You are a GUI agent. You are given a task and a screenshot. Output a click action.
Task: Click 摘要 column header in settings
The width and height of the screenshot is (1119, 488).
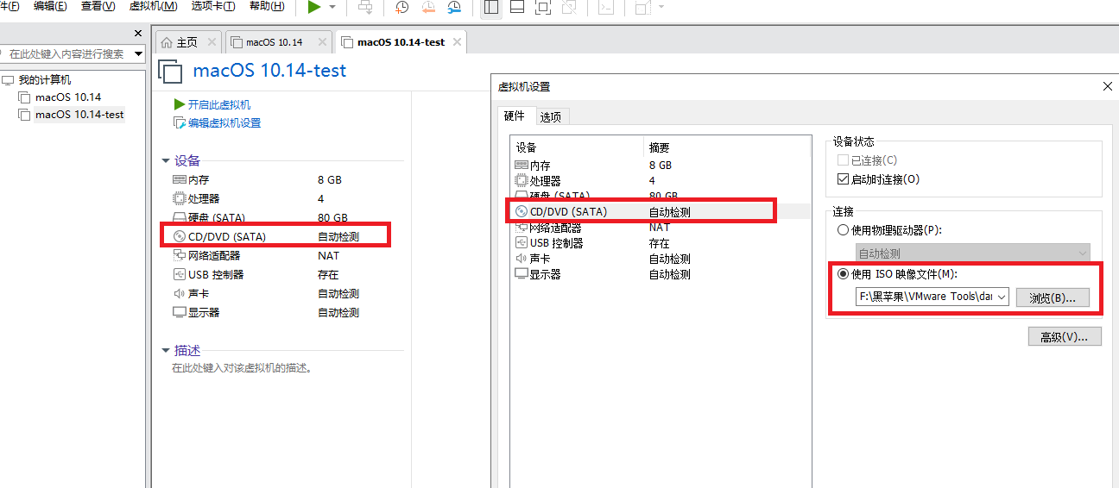click(x=727, y=147)
